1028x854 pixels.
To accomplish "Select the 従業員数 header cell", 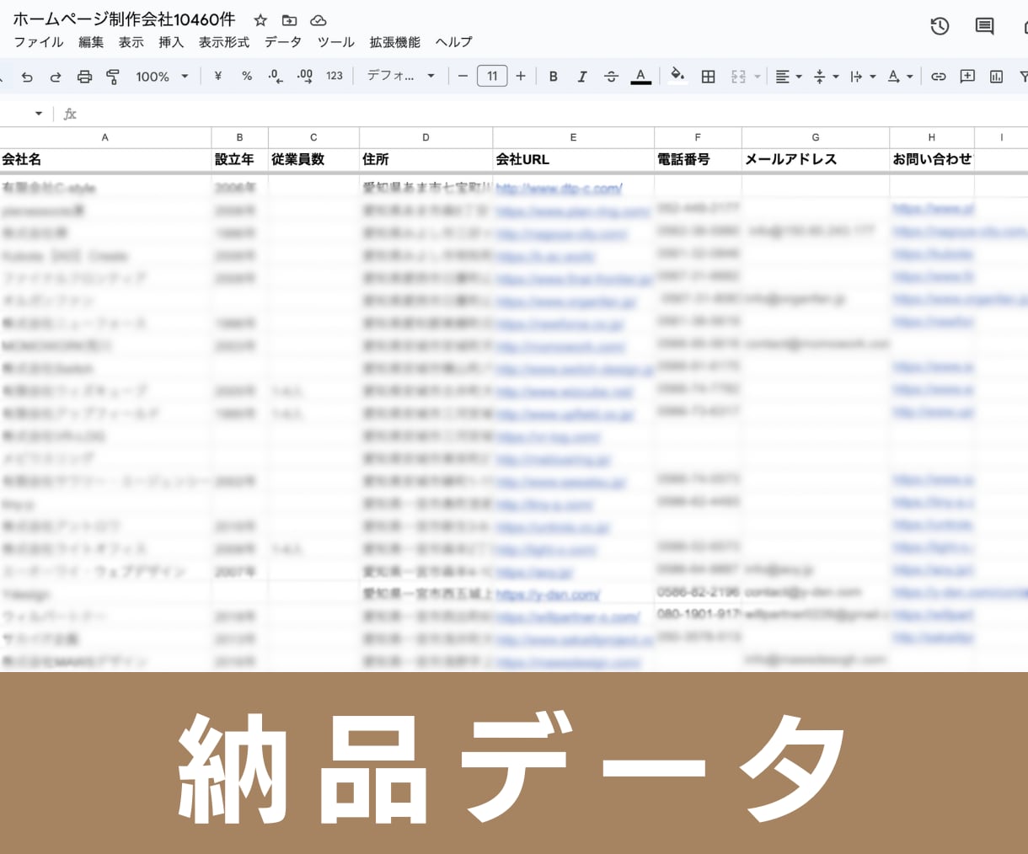I will pyautogui.click(x=314, y=159).
